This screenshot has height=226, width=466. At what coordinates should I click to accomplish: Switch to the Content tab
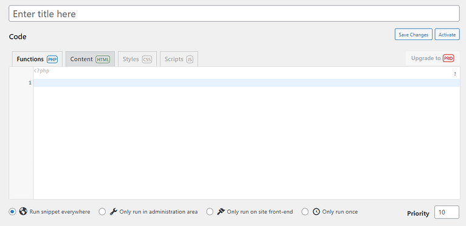coord(90,59)
